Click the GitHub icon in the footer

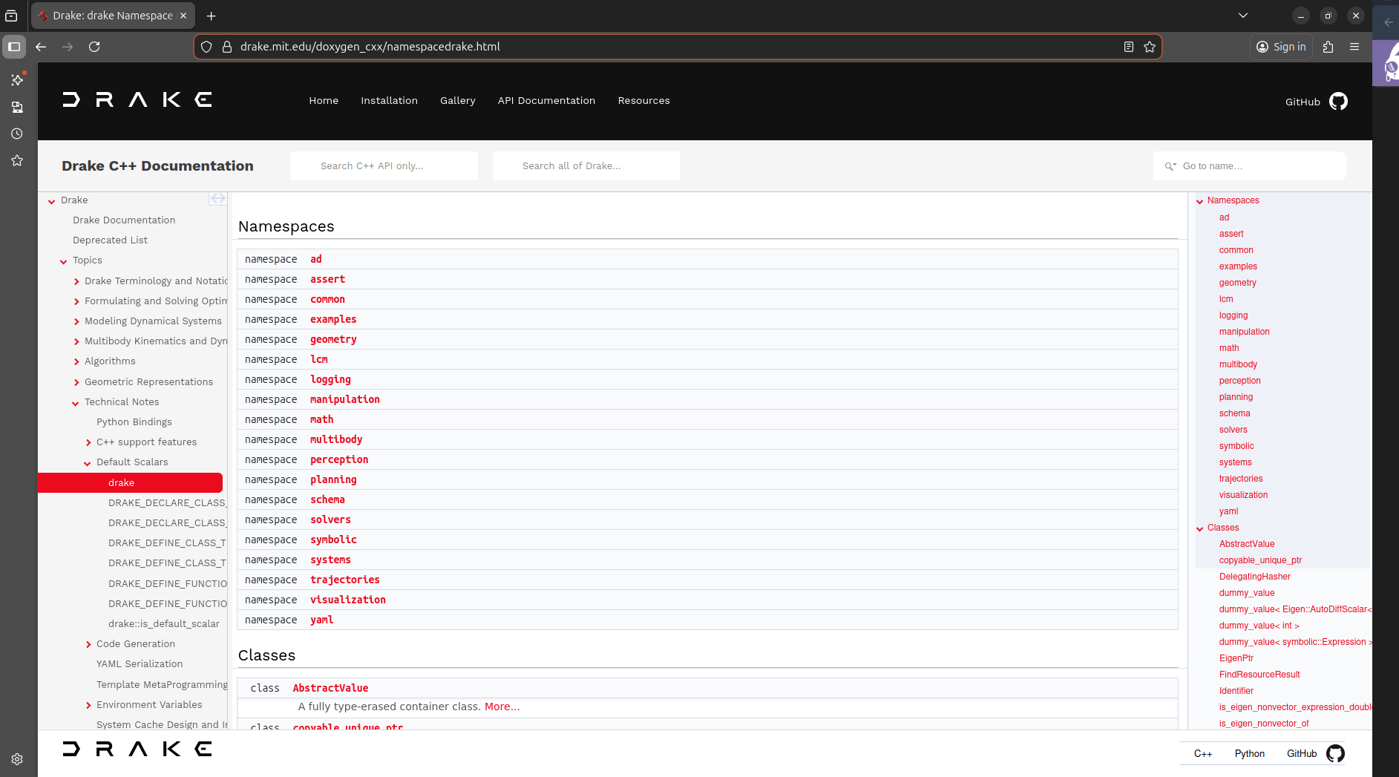[1335, 754]
